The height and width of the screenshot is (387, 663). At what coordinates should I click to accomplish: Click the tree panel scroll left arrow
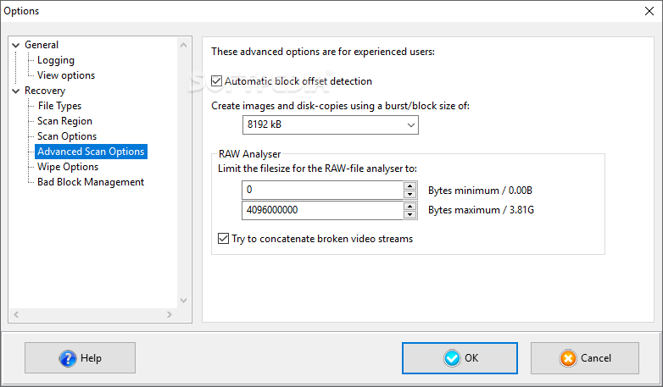pyautogui.click(x=16, y=315)
